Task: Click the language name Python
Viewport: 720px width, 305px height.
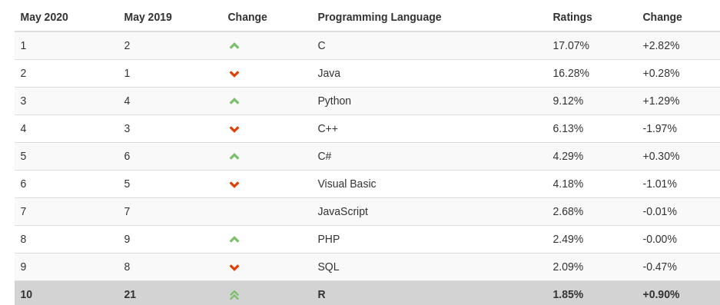Action: point(334,101)
